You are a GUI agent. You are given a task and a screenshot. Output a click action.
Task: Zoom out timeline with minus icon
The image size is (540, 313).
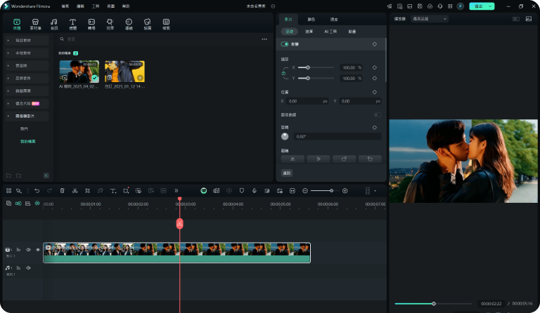tap(304, 191)
